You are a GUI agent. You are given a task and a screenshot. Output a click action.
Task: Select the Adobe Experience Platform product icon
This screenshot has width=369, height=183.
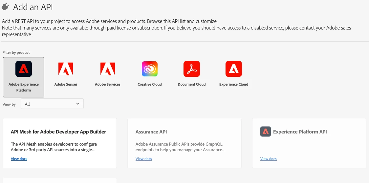click(24, 69)
